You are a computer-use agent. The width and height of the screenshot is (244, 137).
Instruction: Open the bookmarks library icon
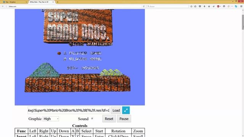[196, 6]
